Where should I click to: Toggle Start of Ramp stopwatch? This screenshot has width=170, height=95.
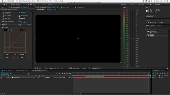[x=4, y=12]
